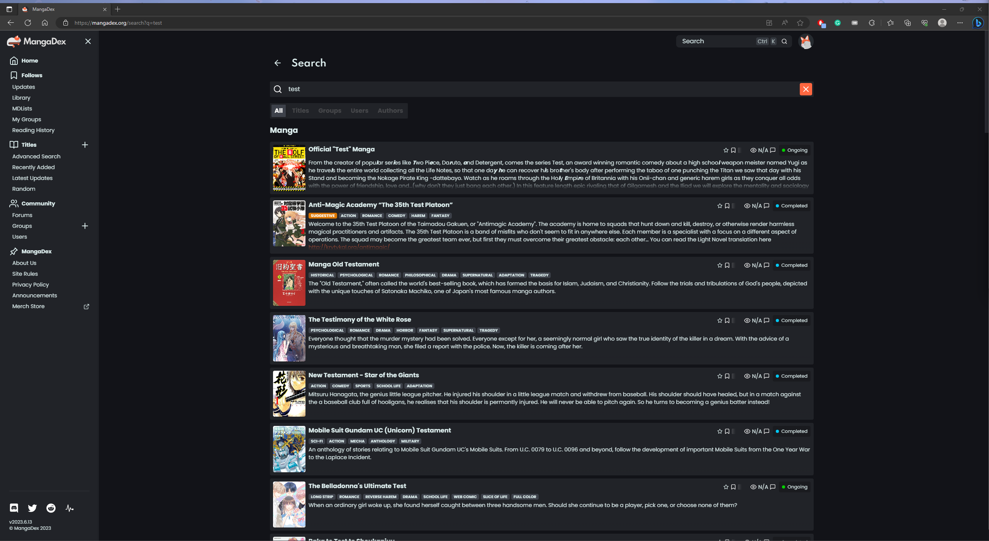Click star icon for New Testament - Star of the Giants
The height and width of the screenshot is (541, 989).
click(719, 376)
